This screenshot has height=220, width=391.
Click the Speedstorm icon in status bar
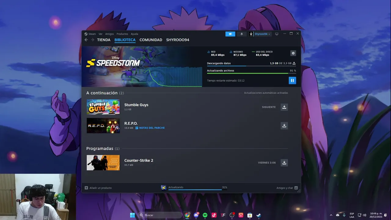pyautogui.click(x=164, y=188)
